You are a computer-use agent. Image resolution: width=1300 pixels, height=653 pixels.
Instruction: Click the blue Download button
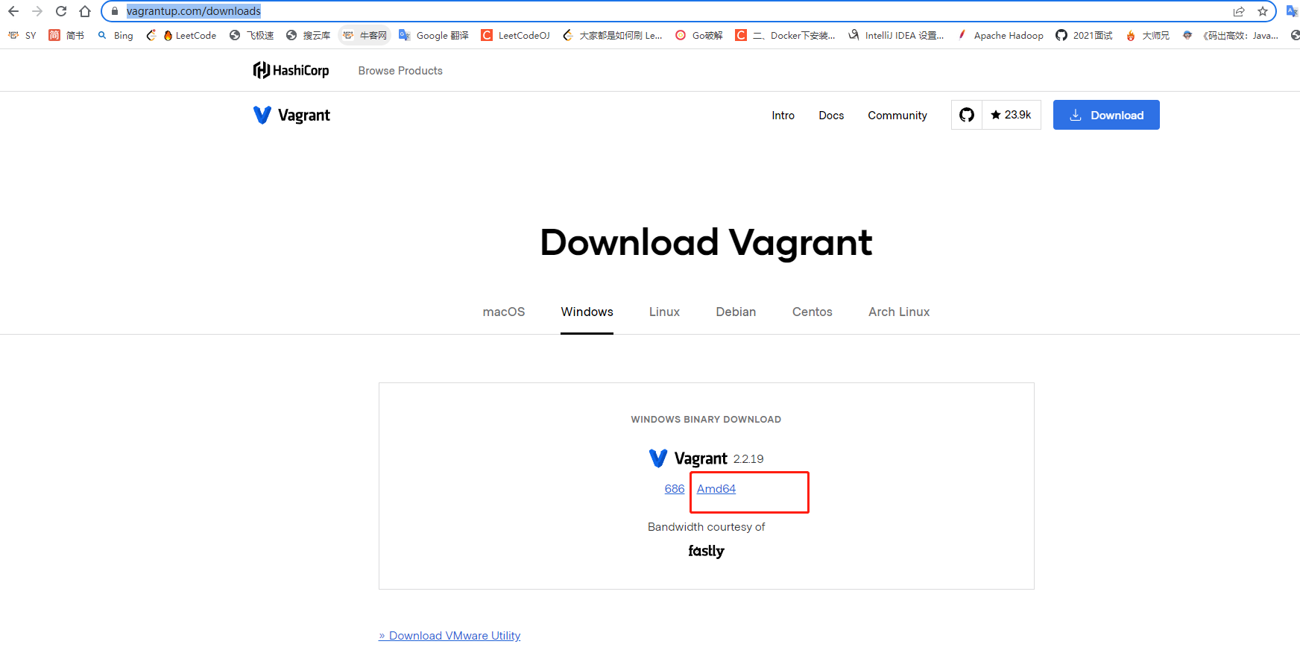1106,115
